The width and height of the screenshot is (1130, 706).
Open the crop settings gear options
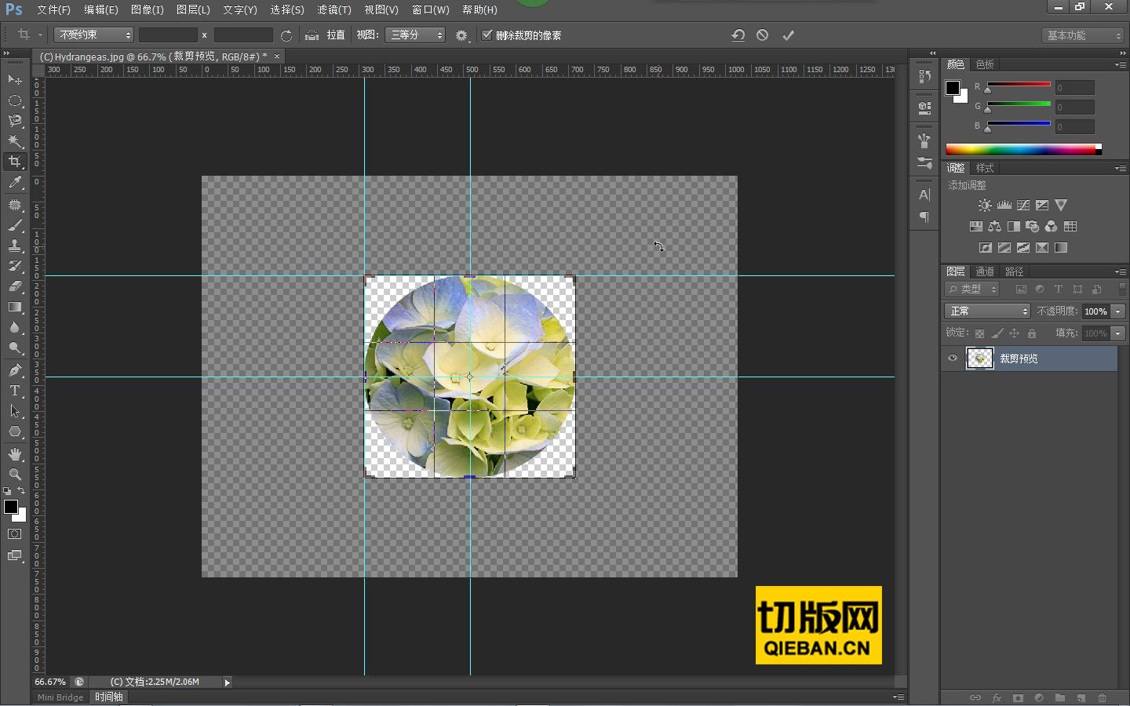coord(461,35)
